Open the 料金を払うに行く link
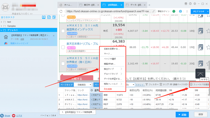This screenshot has width=210, height=118. tap(22, 14)
